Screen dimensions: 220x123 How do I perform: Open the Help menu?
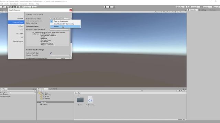[x=37, y=4]
